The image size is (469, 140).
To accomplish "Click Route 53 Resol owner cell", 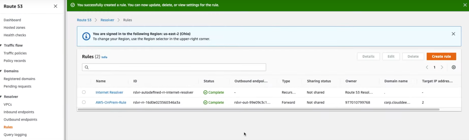I will (x=359, y=92).
